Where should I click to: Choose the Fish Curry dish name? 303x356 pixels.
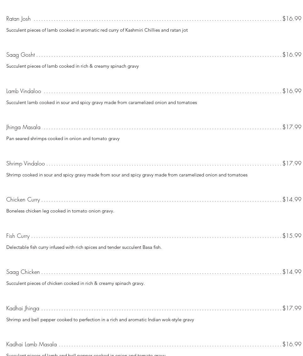[x=18, y=236]
